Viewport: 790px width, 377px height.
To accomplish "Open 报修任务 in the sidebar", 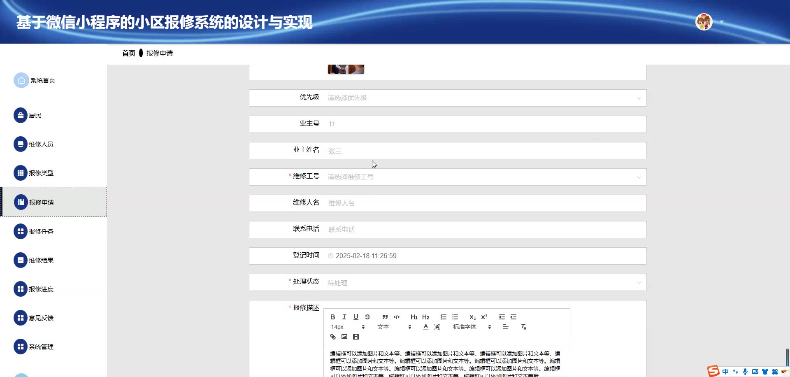I will click(41, 231).
